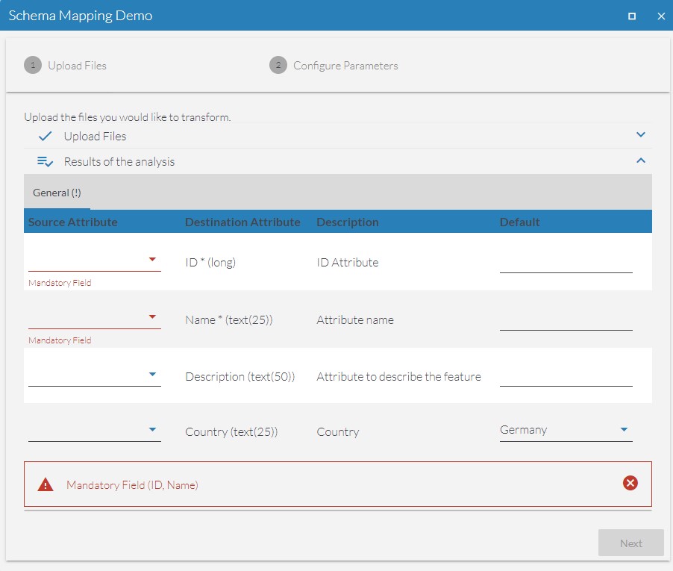Click the Next button

pyautogui.click(x=630, y=543)
